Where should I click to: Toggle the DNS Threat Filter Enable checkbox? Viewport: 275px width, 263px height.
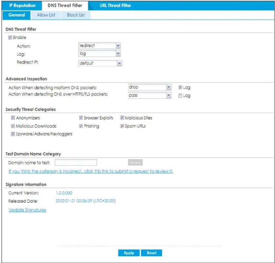tap(10, 37)
